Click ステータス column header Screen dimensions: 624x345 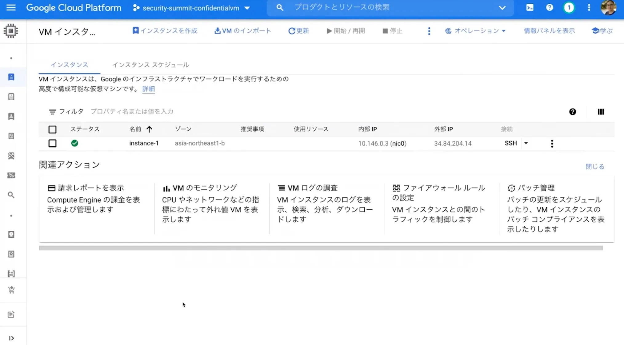pos(85,129)
